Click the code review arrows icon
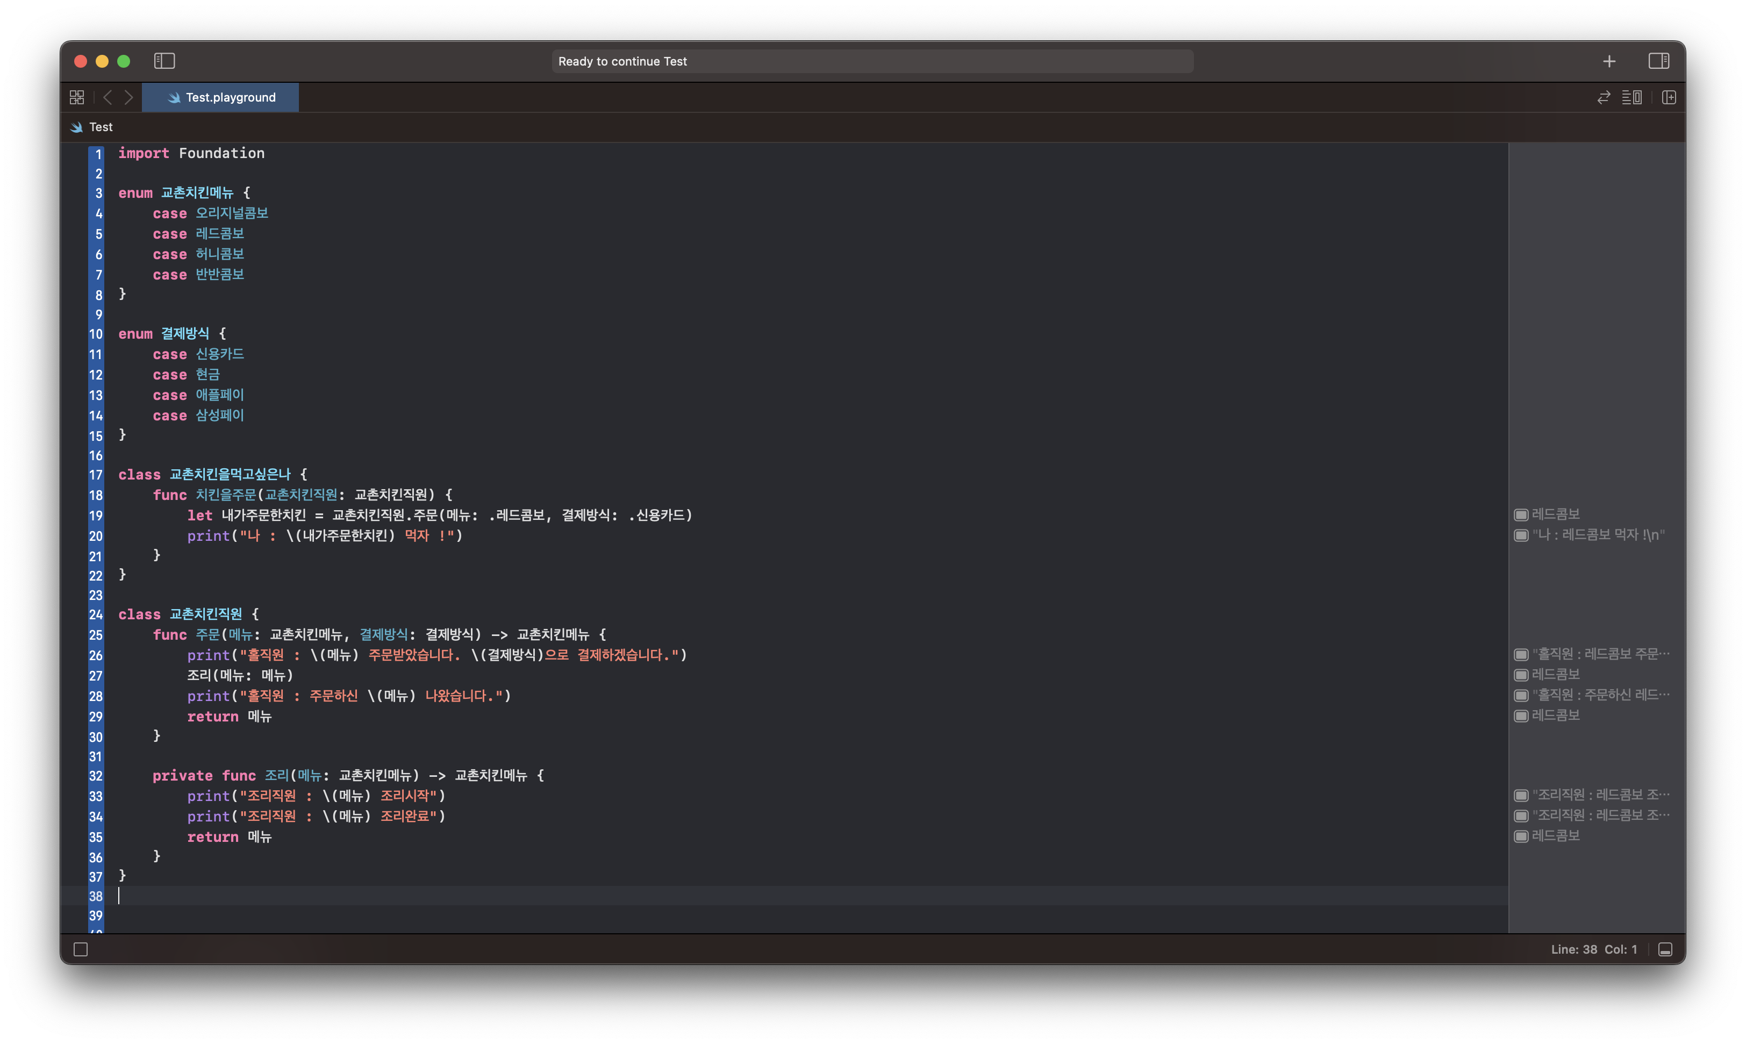Image resolution: width=1746 pixels, height=1044 pixels. pyautogui.click(x=1603, y=97)
